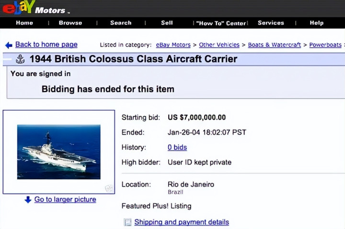Open the Browse menu item
The height and width of the screenshot is (229, 345).
[x=70, y=23]
